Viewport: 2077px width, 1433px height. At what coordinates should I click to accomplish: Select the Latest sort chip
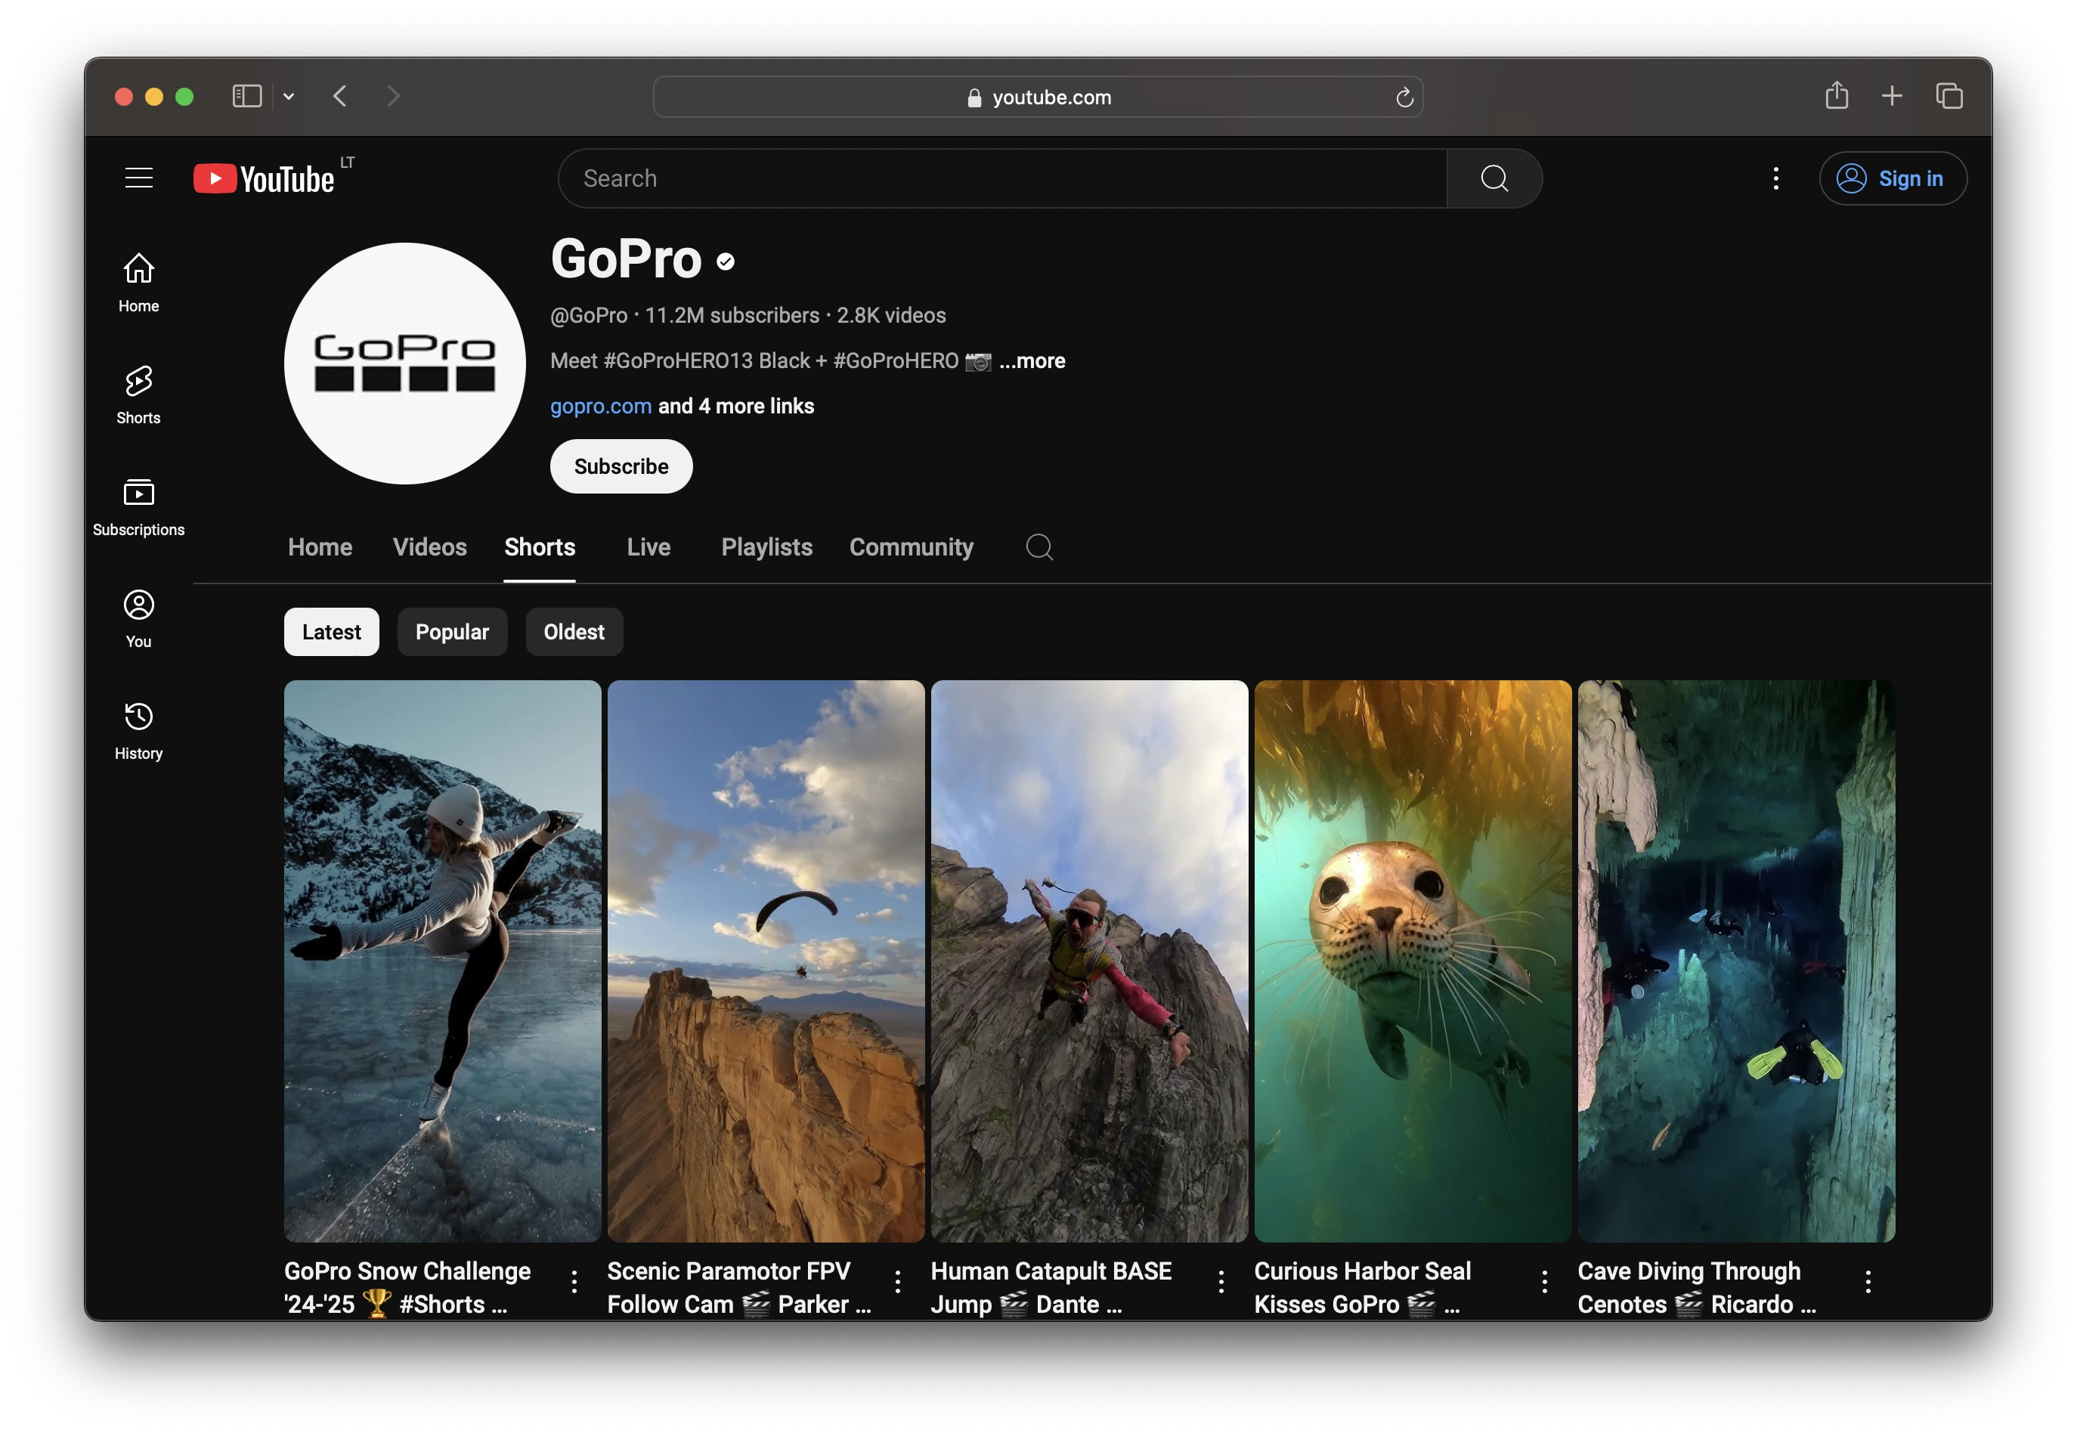point(331,632)
